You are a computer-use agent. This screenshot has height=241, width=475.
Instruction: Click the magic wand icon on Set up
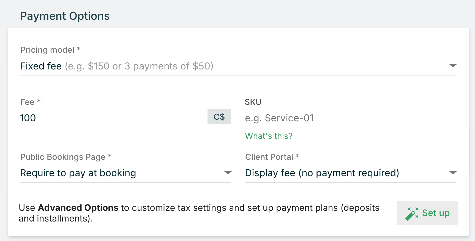click(412, 214)
